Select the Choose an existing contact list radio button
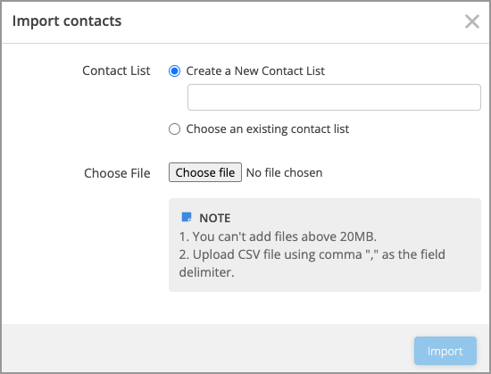The width and height of the screenshot is (491, 374). (x=174, y=129)
